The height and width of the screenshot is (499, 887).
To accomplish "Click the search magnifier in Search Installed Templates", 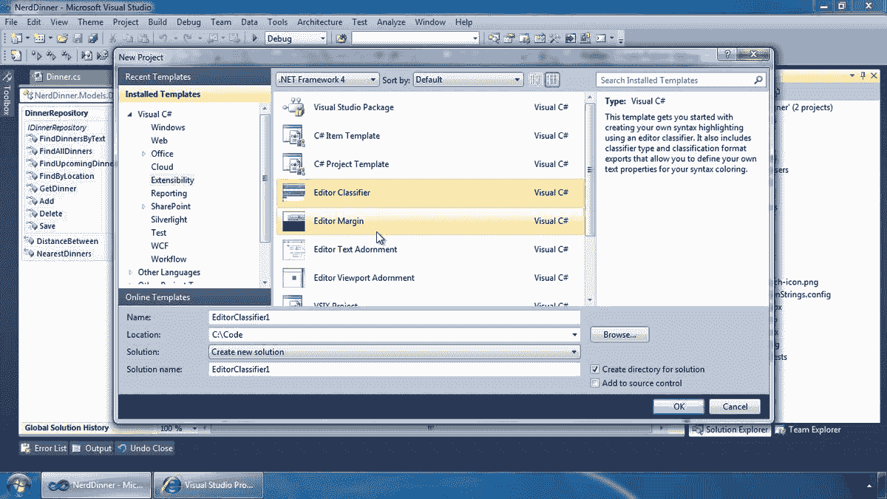I will pyautogui.click(x=758, y=80).
